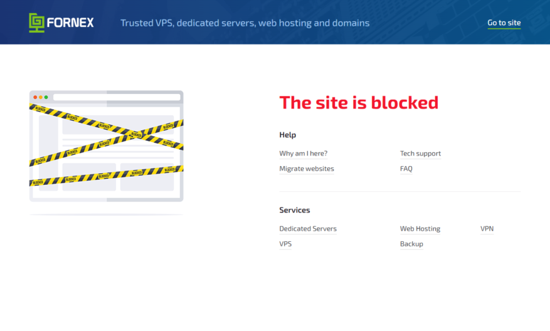Visit the Dedicated Servers service link
The width and height of the screenshot is (550, 331).
click(308, 229)
